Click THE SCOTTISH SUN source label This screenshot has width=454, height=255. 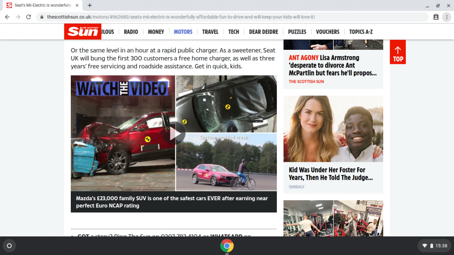306,82
